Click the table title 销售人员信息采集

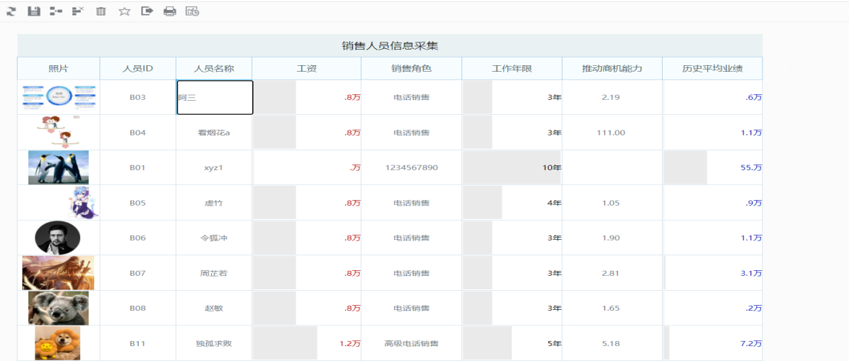pos(390,46)
